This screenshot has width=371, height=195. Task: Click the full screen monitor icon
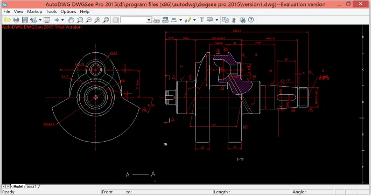point(47,20)
